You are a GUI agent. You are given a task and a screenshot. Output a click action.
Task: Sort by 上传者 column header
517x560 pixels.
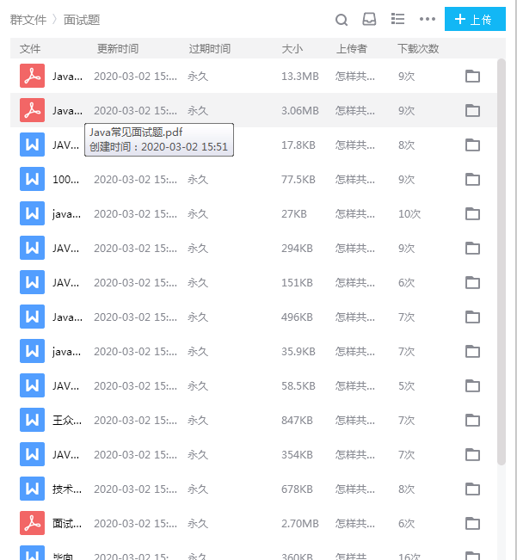[x=351, y=48]
